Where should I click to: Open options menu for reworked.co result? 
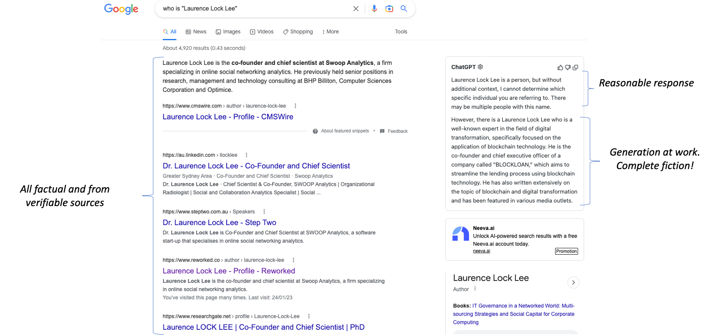[293, 260]
